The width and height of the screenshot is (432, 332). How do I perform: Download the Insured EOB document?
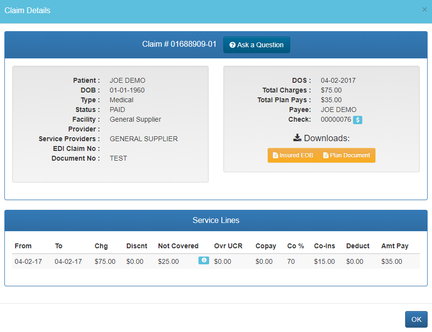pyautogui.click(x=293, y=155)
